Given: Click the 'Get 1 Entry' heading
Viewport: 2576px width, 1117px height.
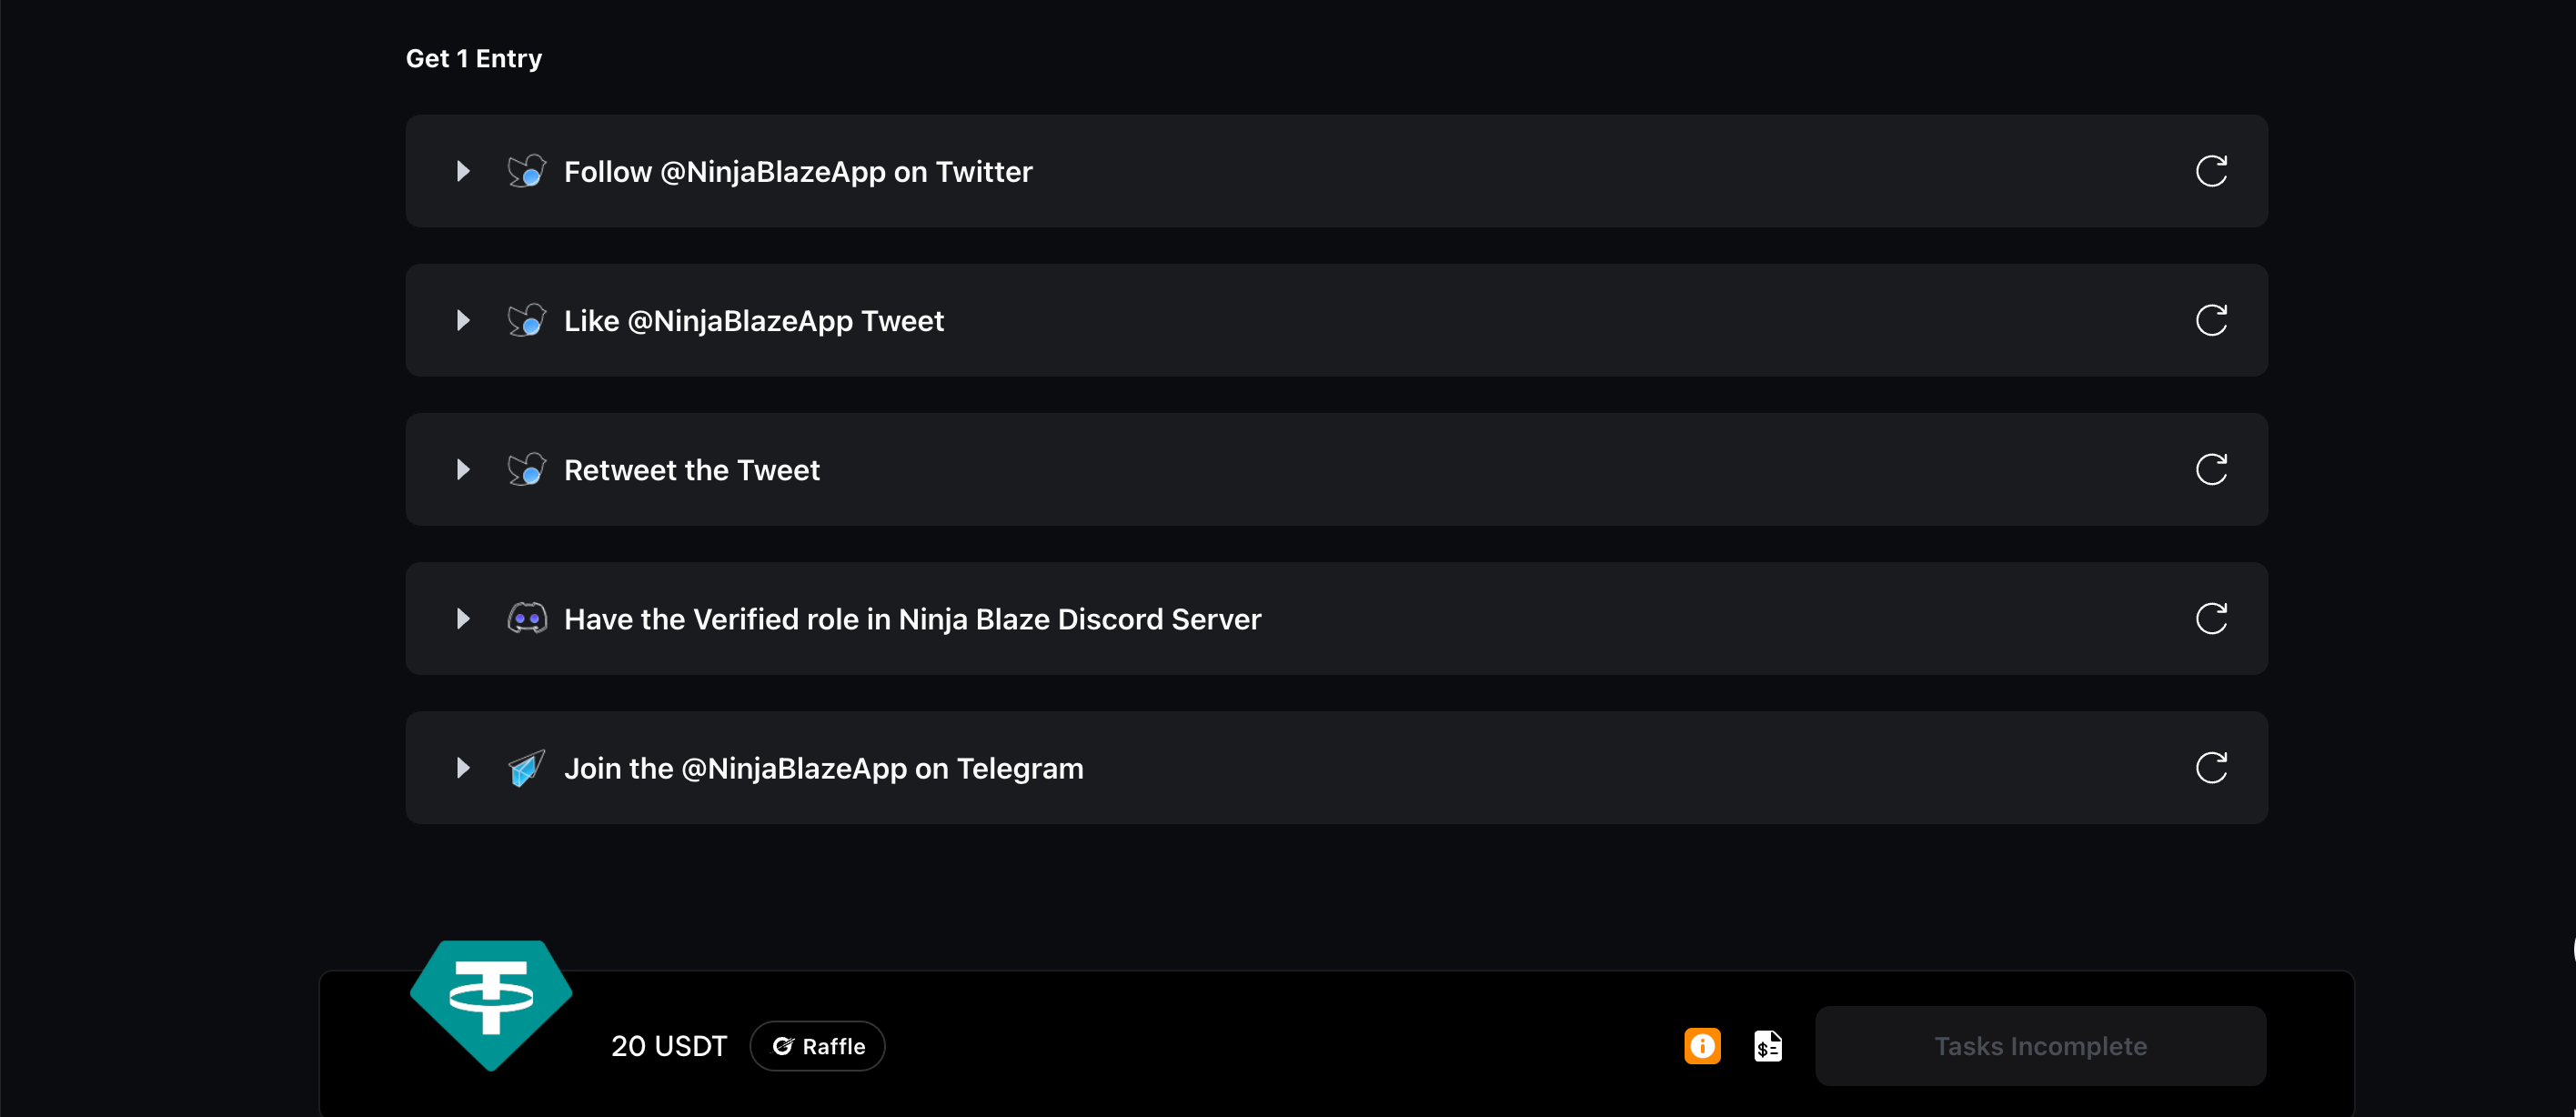Looking at the screenshot, I should point(474,59).
